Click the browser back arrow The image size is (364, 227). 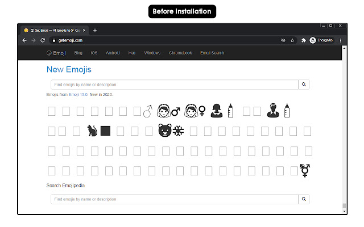24,40
